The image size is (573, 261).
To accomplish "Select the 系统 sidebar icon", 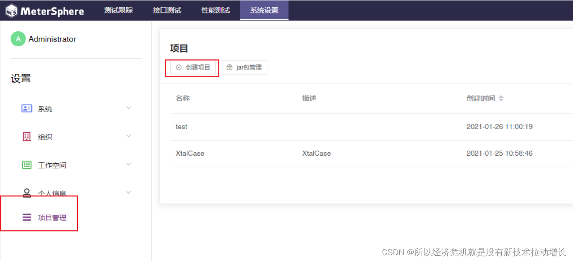I will [x=27, y=108].
